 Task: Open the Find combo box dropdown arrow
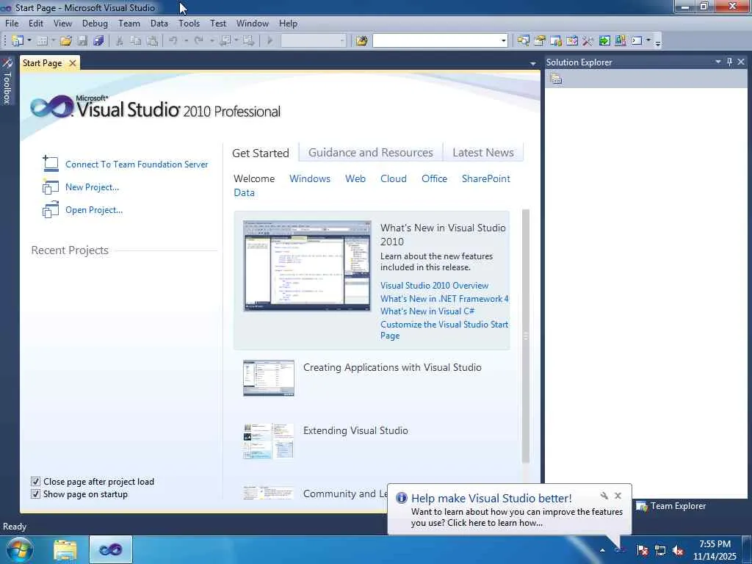click(x=504, y=41)
